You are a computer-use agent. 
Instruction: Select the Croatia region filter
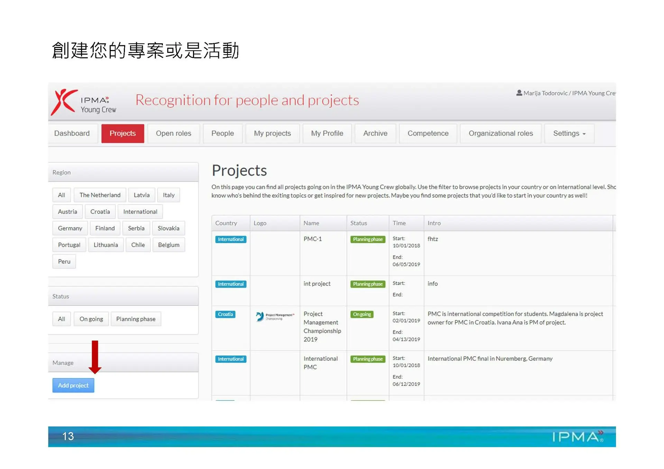click(100, 212)
